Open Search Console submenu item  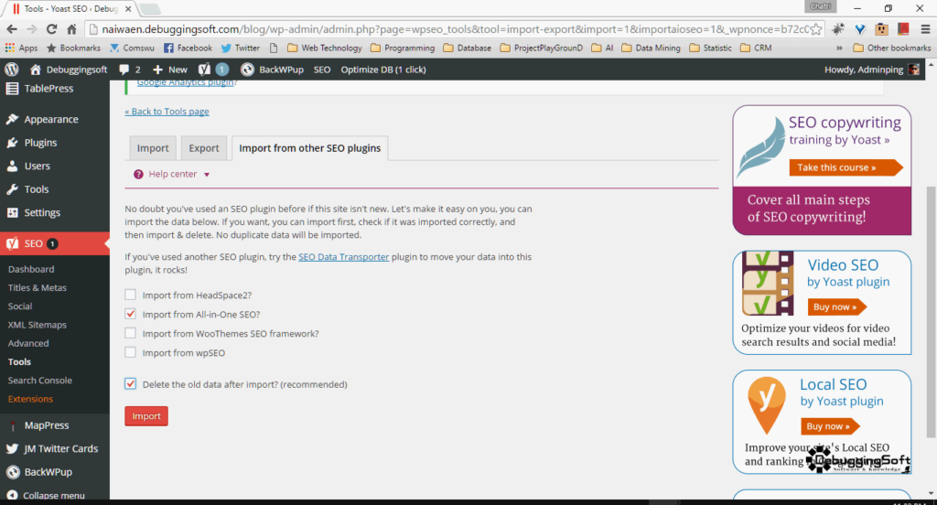40,380
